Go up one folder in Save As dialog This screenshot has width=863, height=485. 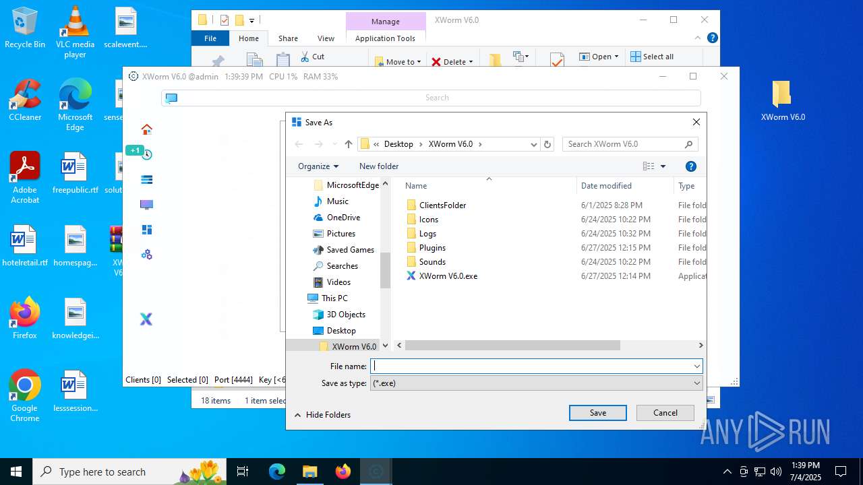[348, 144]
